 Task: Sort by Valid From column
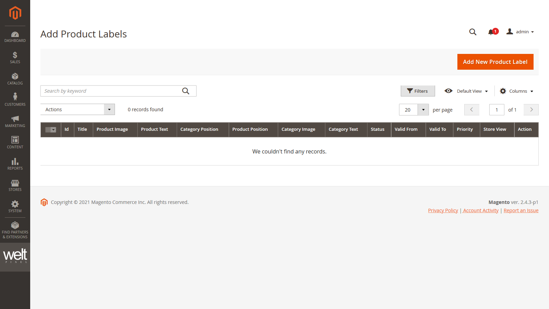tap(408, 129)
